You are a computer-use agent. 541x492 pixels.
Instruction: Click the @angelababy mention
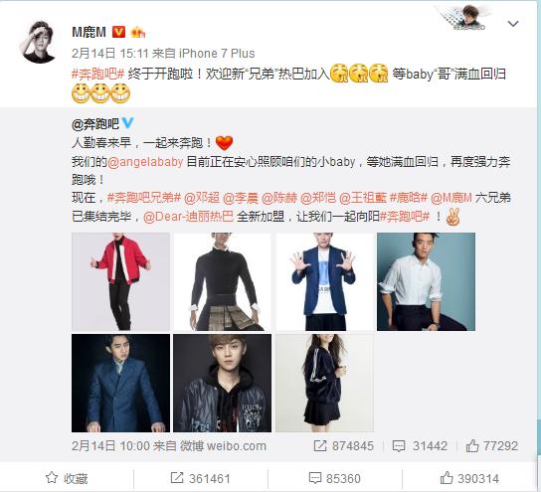145,162
